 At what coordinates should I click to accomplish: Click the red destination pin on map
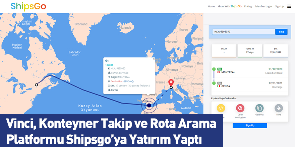[x=171, y=83]
